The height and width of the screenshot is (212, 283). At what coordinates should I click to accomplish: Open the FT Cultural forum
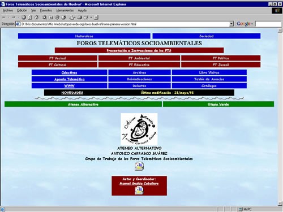pos(58,64)
